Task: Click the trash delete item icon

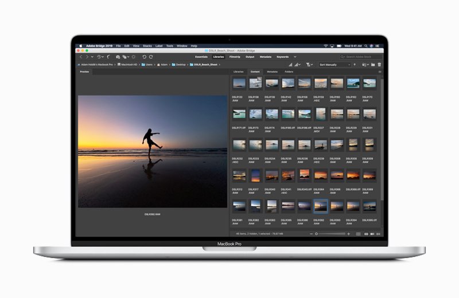Action: (x=379, y=65)
